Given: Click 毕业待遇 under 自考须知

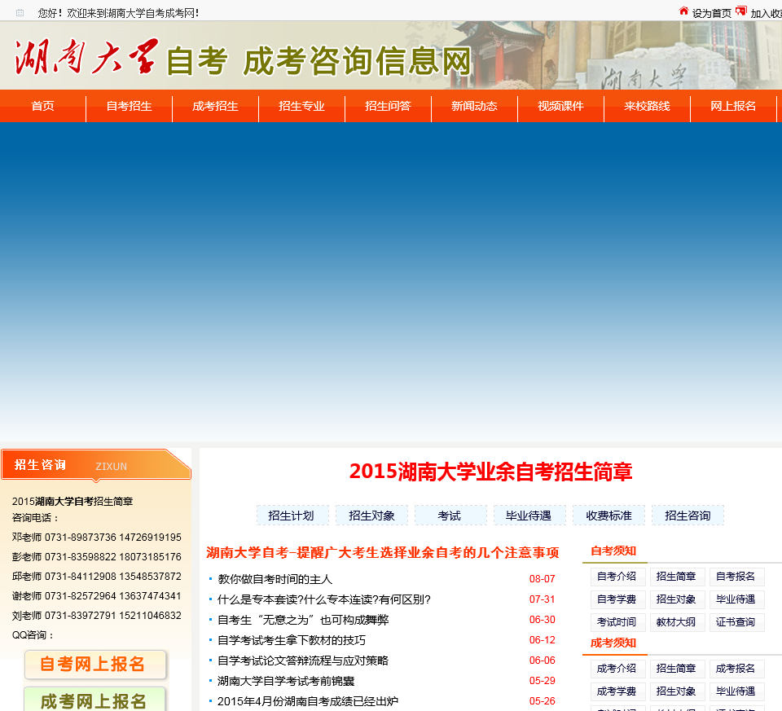Looking at the screenshot, I should (736, 599).
